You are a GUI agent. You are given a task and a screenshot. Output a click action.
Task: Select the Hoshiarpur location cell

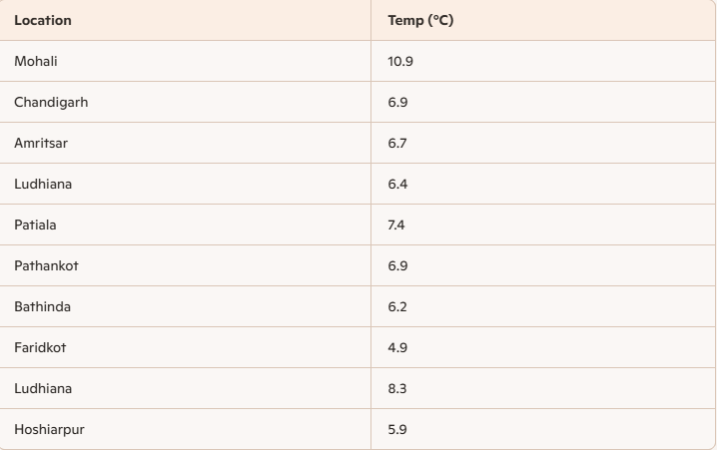click(x=185, y=429)
